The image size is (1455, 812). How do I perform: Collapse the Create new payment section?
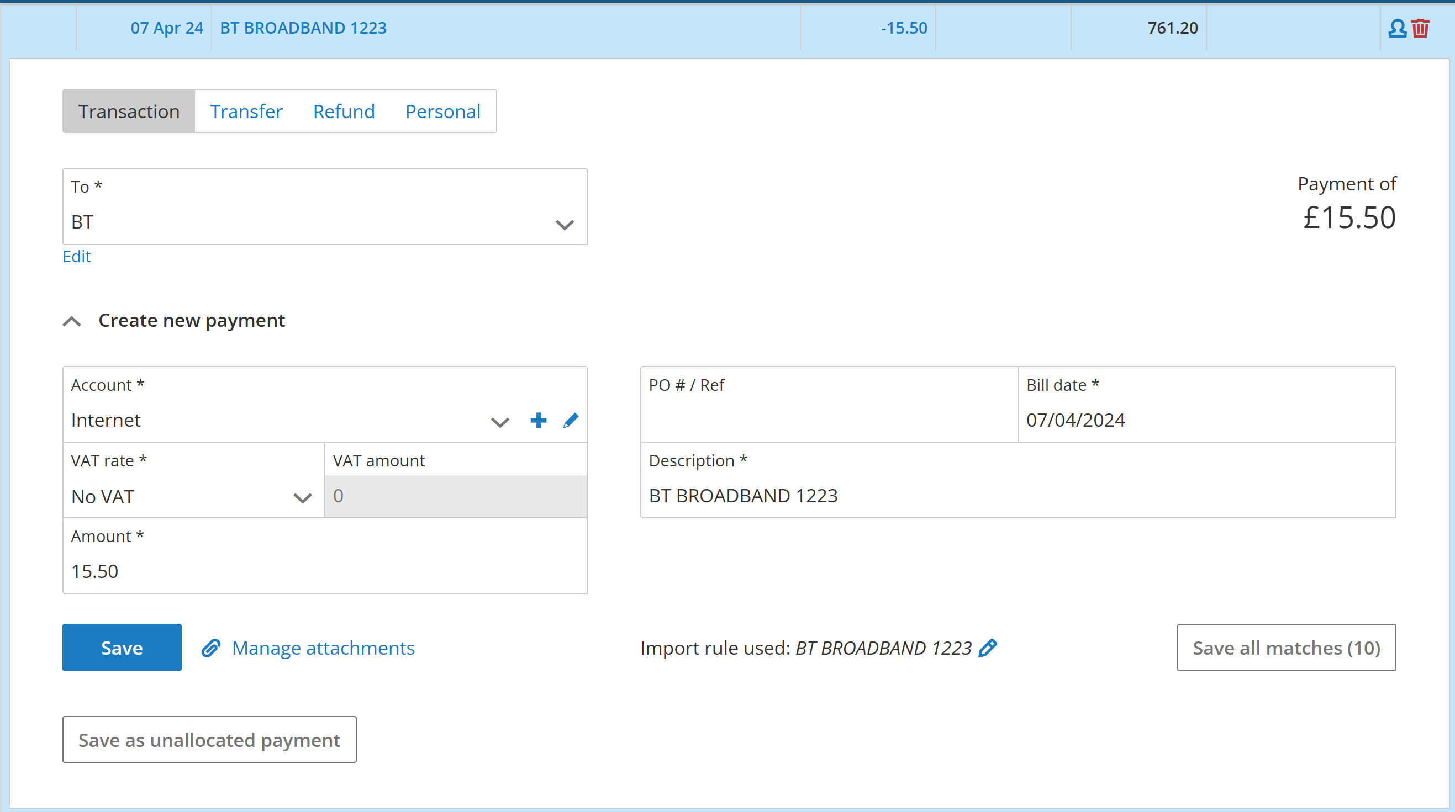coord(72,321)
